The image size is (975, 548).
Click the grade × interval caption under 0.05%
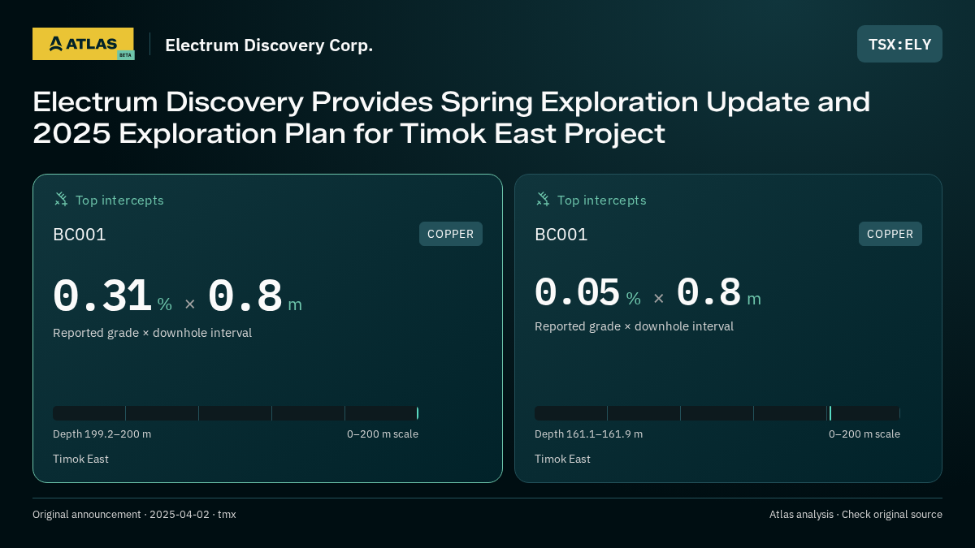pos(634,326)
